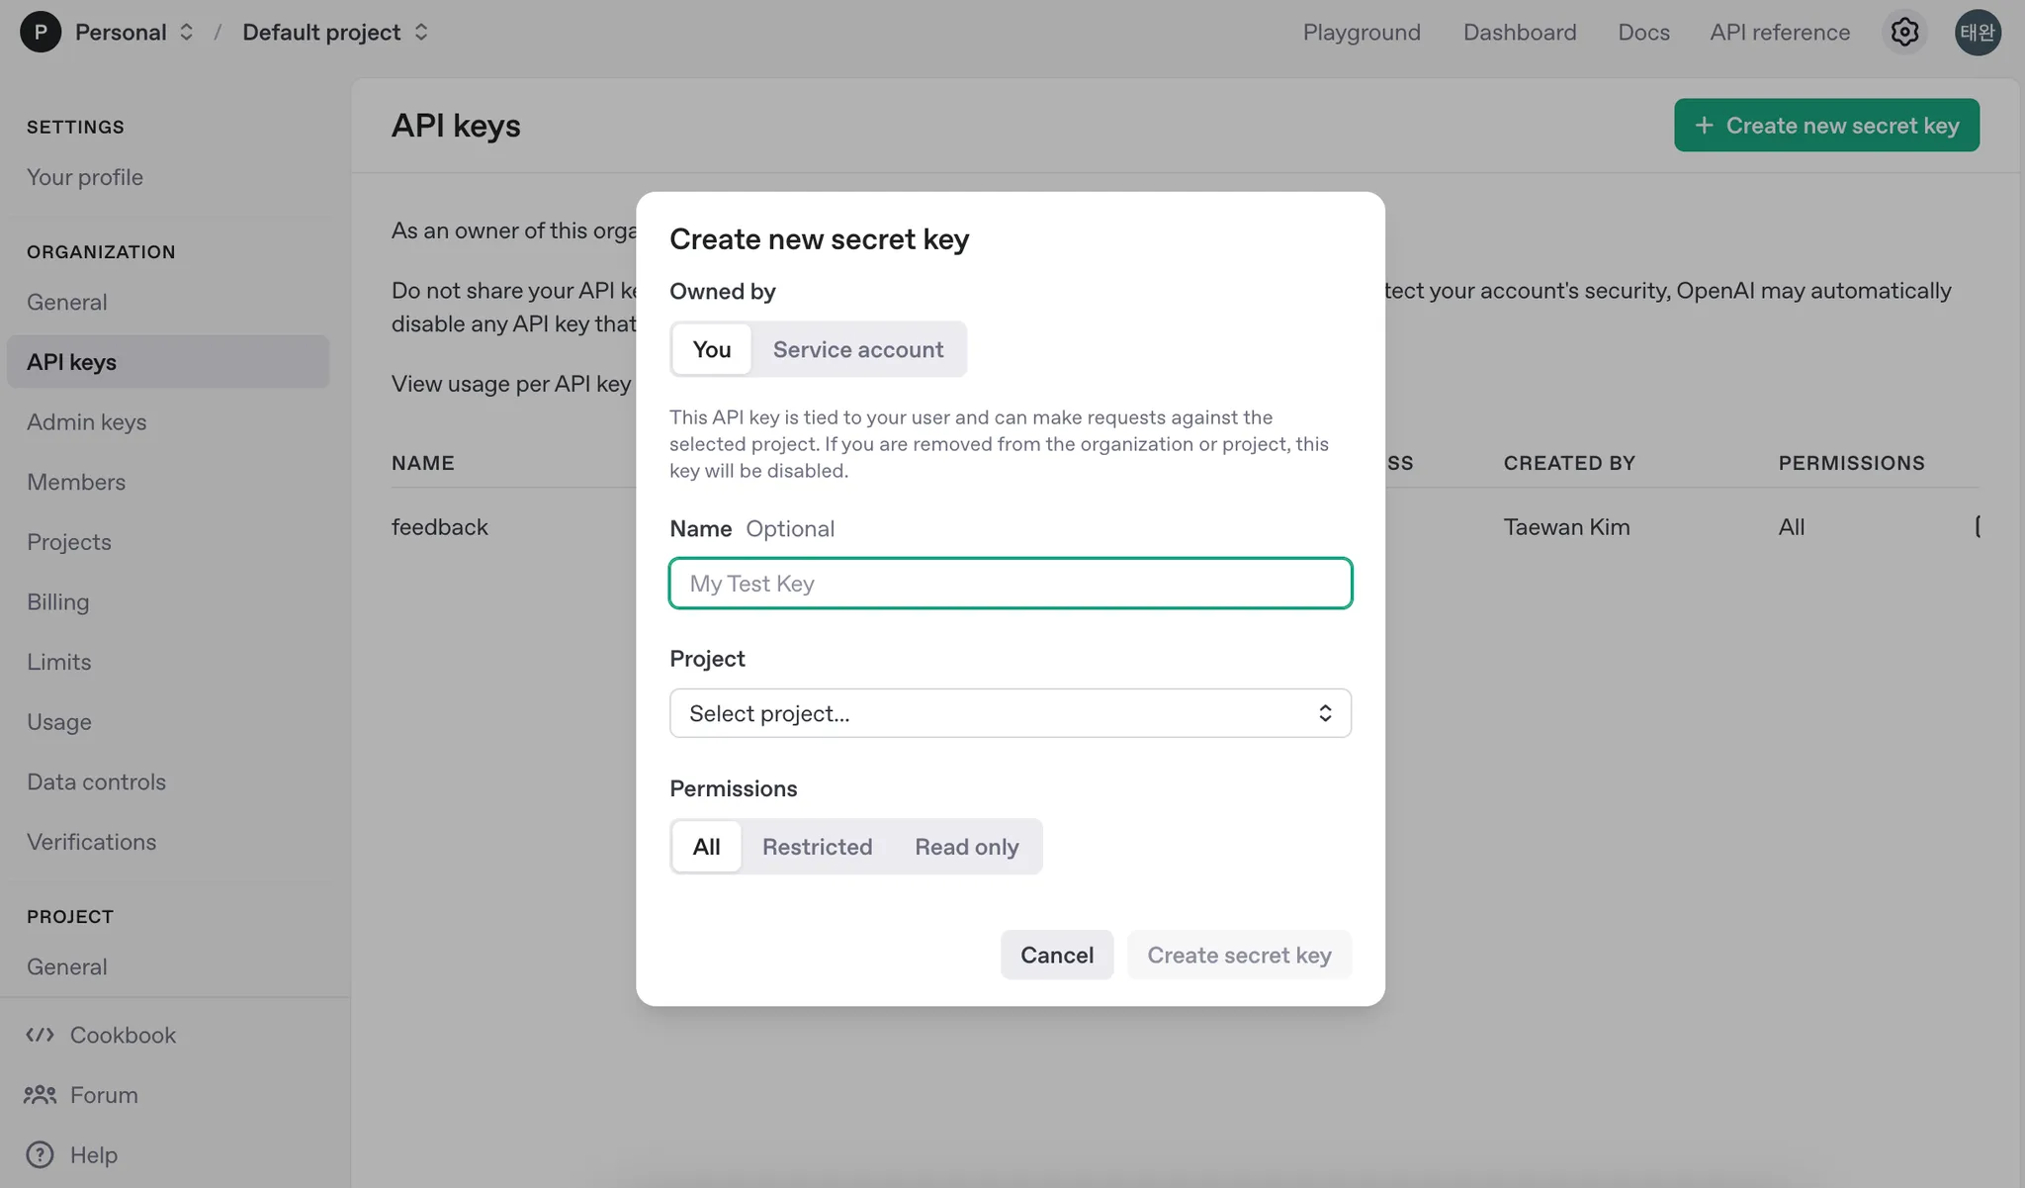The image size is (2025, 1188).
Task: Expand the Default project switcher
Action: 421,32
